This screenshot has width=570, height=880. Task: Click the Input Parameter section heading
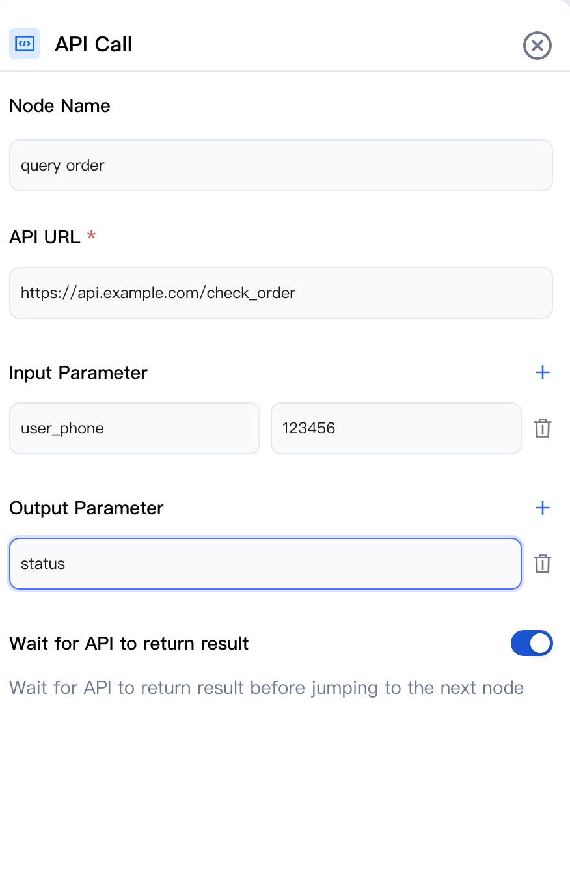tap(78, 372)
